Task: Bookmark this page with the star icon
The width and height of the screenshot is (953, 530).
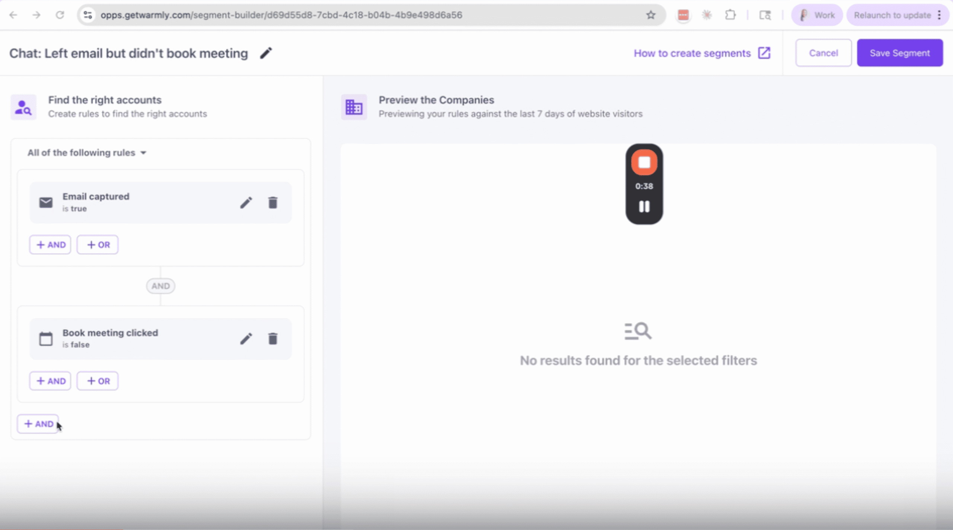Action: pyautogui.click(x=650, y=15)
